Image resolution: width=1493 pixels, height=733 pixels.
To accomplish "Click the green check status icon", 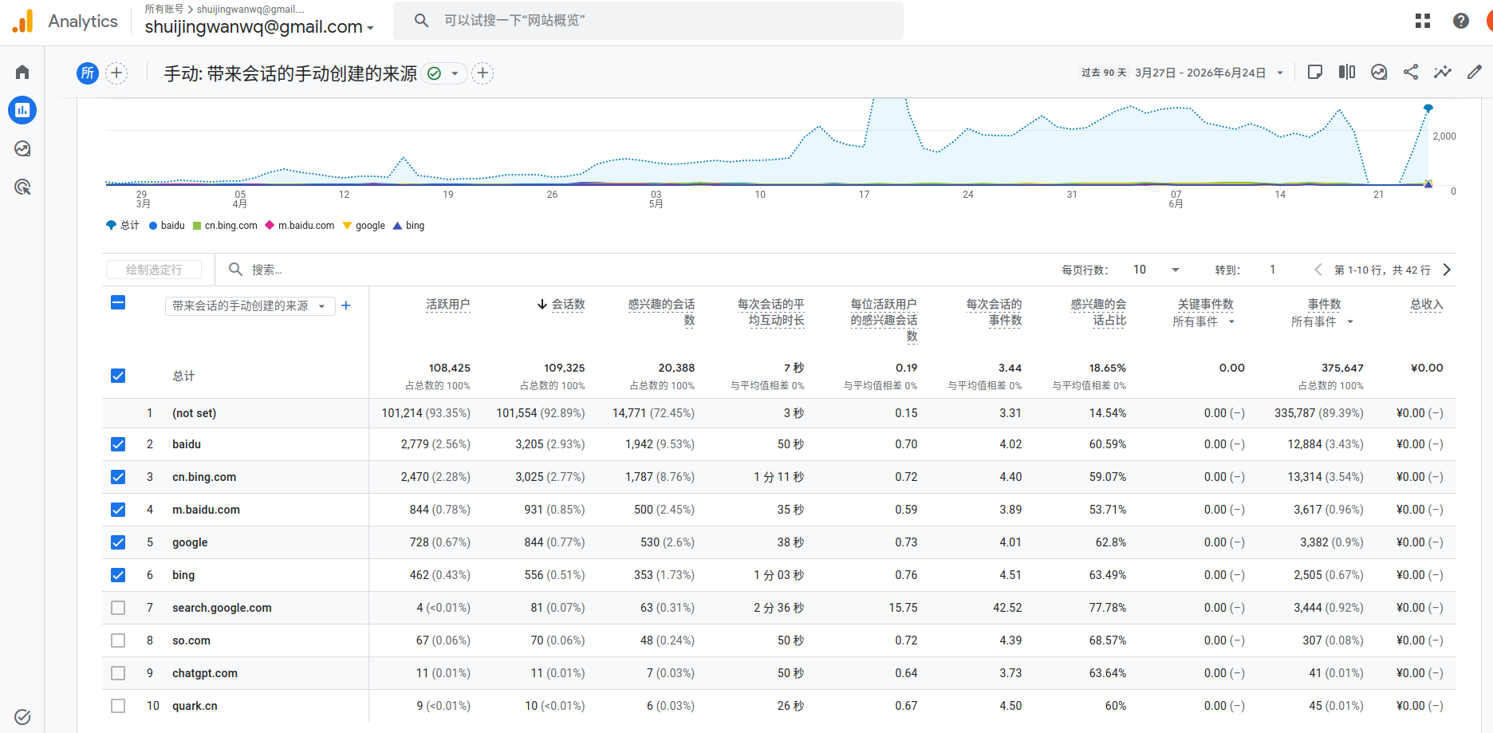I will [434, 73].
